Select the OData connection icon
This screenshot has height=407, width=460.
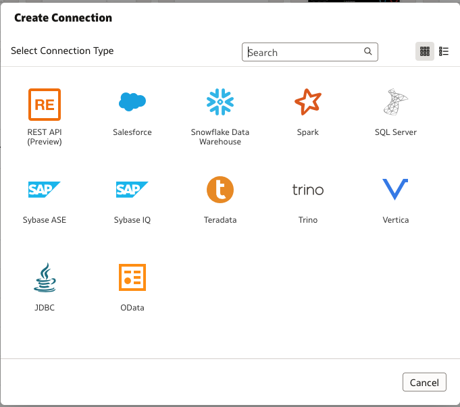point(132,277)
